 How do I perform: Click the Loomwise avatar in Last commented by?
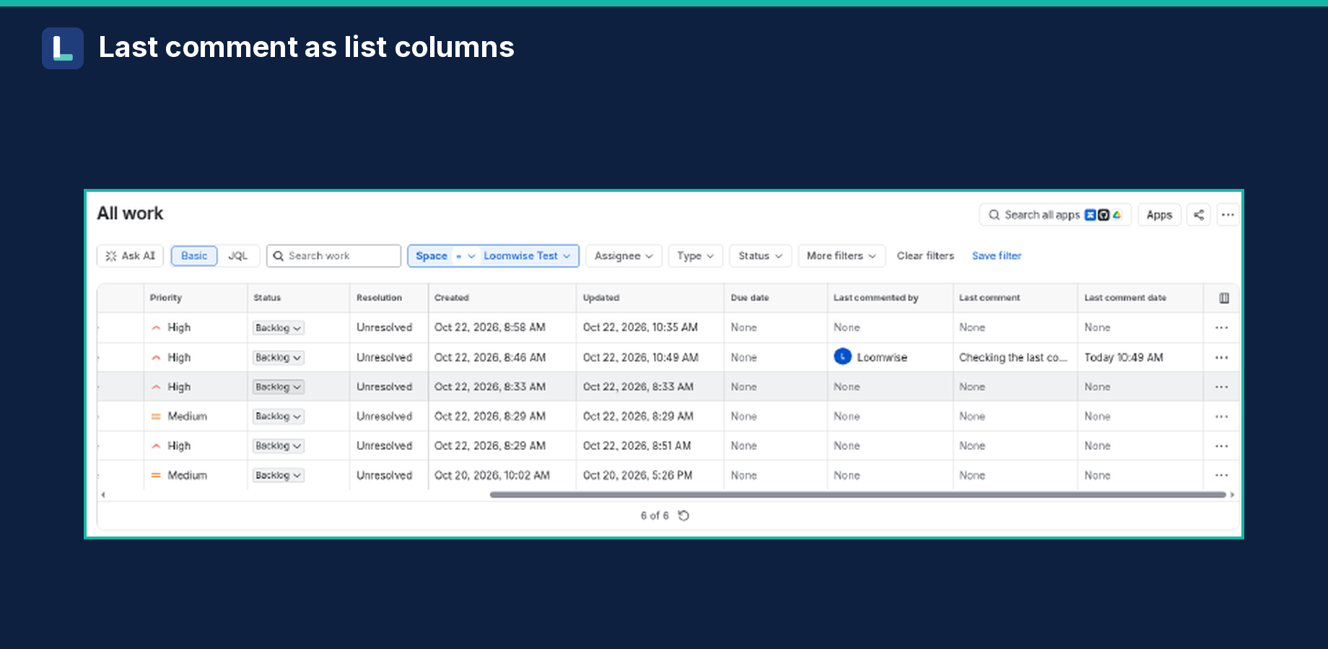pyautogui.click(x=842, y=357)
